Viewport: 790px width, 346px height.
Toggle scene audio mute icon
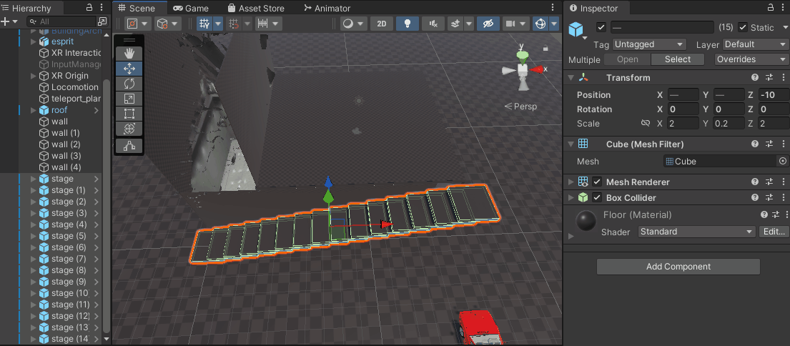(x=432, y=24)
